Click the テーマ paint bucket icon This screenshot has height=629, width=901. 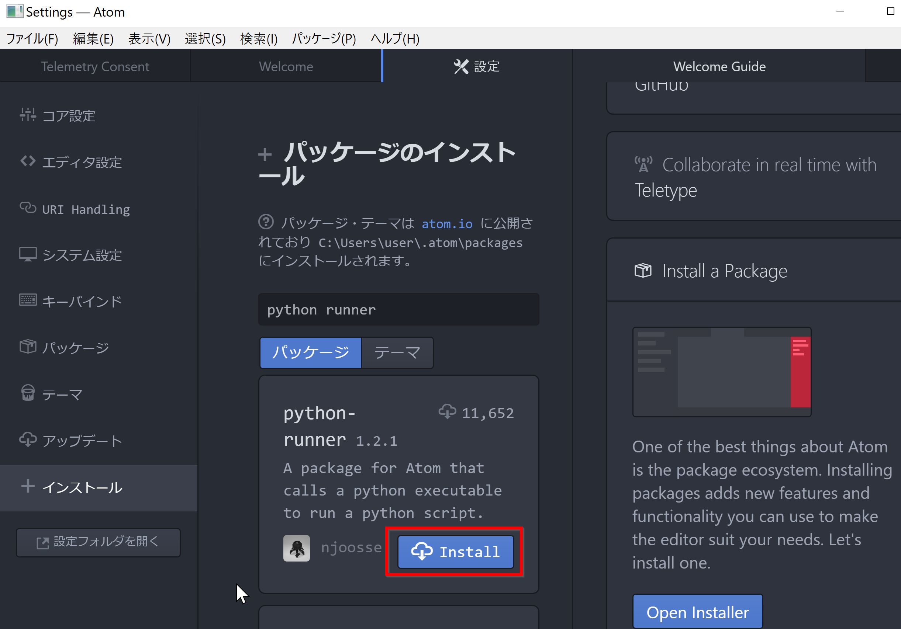(x=28, y=393)
